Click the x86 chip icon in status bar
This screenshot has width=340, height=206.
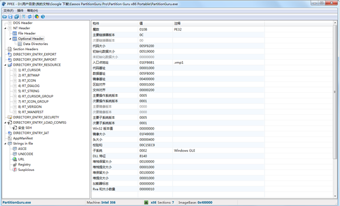pyautogui.click(x=146, y=203)
